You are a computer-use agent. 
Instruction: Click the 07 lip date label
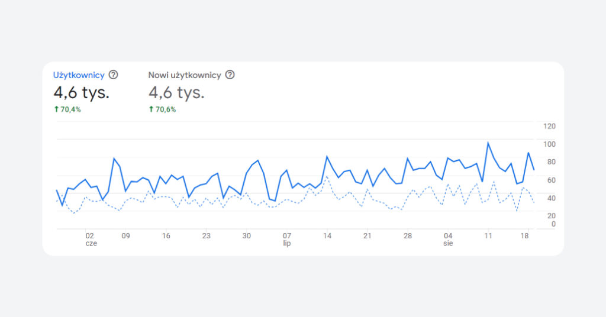(287, 239)
